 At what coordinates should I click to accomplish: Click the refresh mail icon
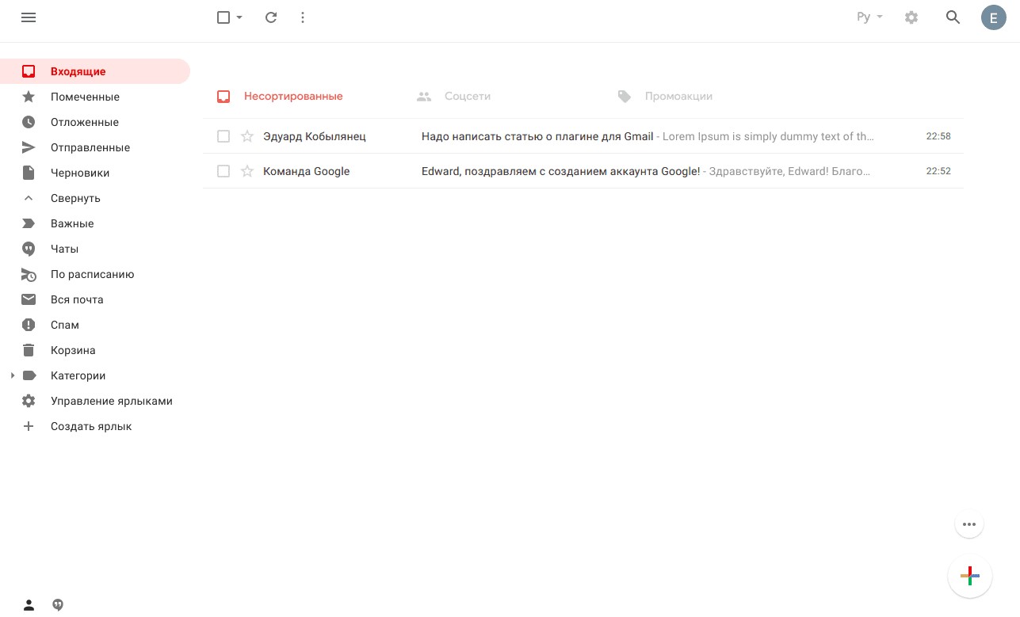pos(271,17)
